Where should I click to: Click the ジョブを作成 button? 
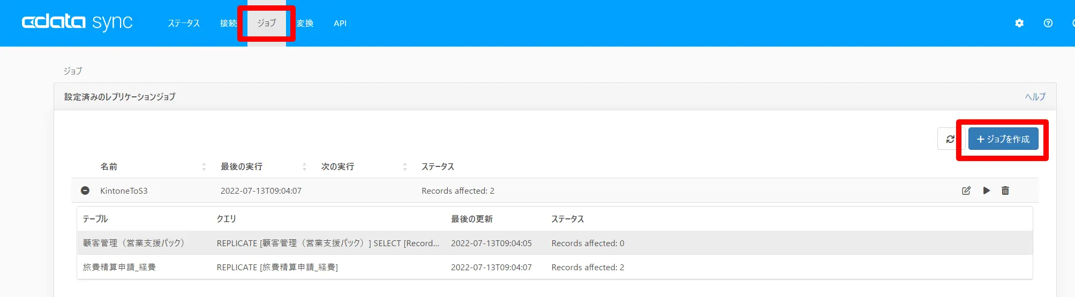(1003, 139)
